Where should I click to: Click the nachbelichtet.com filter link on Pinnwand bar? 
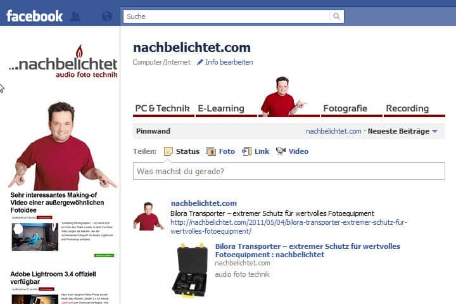333,132
